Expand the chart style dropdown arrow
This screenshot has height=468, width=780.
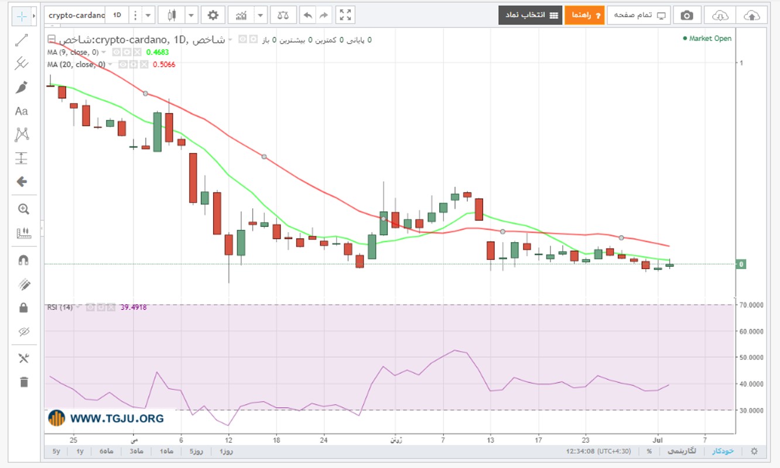(x=191, y=15)
